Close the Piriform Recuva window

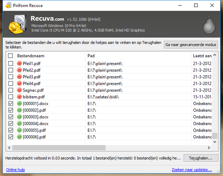[212, 5]
